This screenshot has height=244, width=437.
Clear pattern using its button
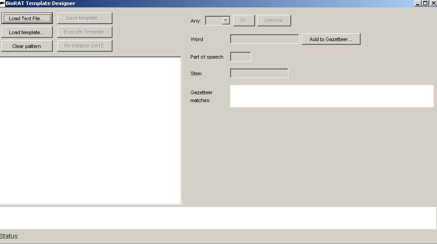(27, 46)
